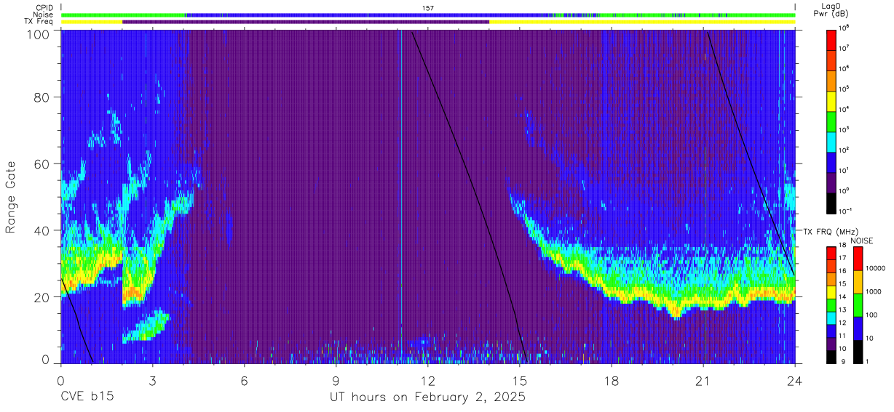894x412 pixels.
Task: Click the '10000' label on the NOISE legend
Action: click(877, 269)
